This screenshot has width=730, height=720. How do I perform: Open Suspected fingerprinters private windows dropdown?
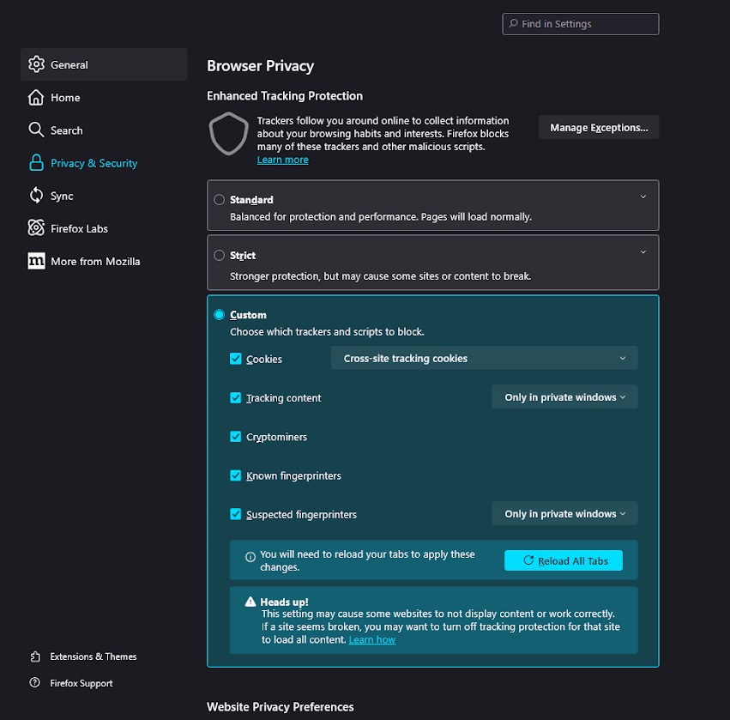tap(564, 514)
